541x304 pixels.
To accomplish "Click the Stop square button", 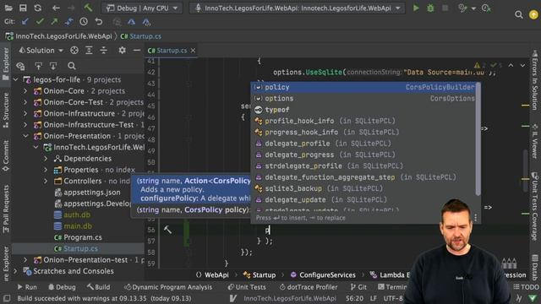I will 445,8.
